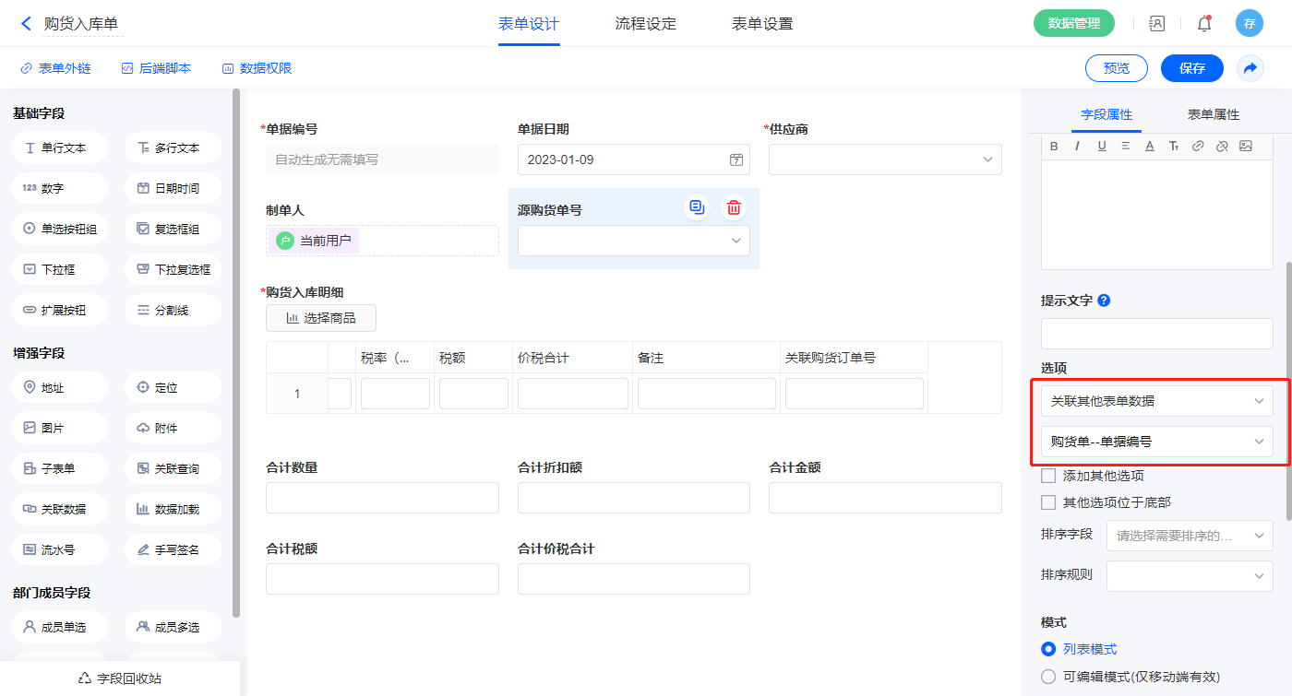Select the 可编辑模式 radio button

pyautogui.click(x=1048, y=677)
